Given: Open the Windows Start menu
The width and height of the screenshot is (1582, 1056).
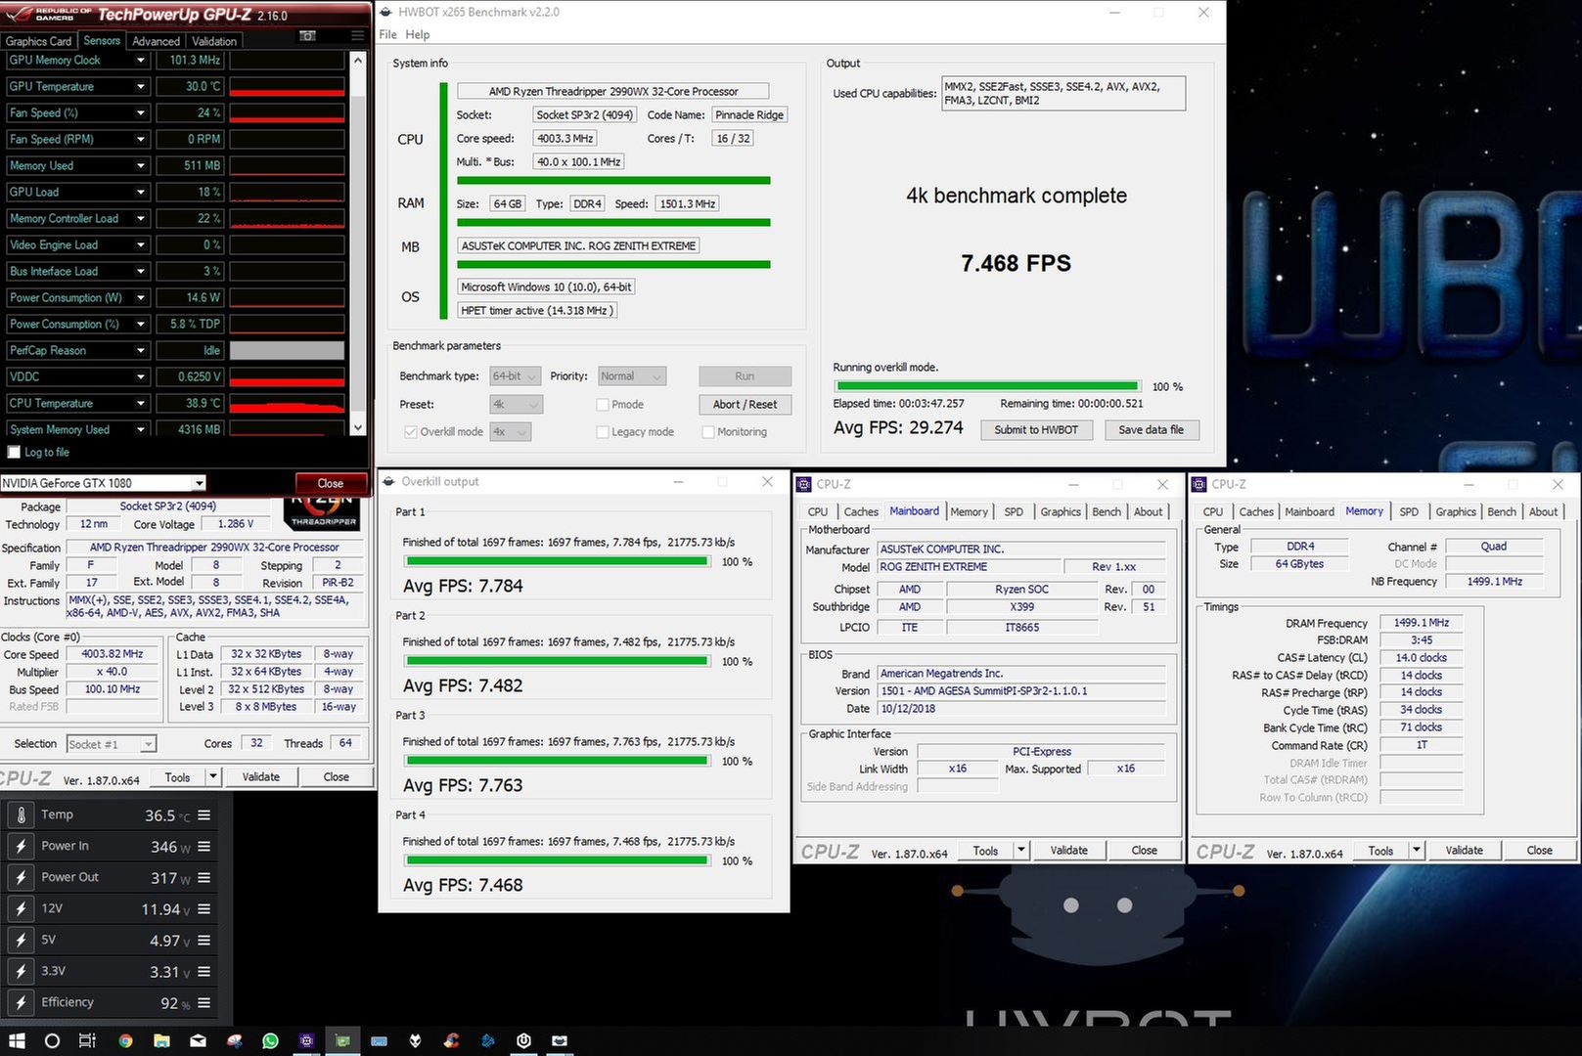Looking at the screenshot, I should 17,1040.
